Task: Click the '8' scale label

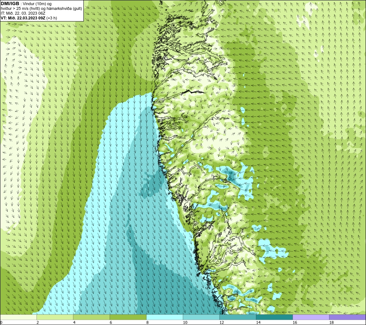Action: click(x=147, y=323)
